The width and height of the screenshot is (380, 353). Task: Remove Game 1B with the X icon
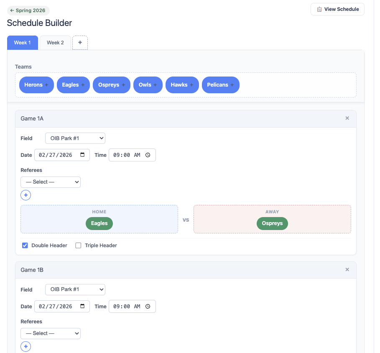[347, 270]
